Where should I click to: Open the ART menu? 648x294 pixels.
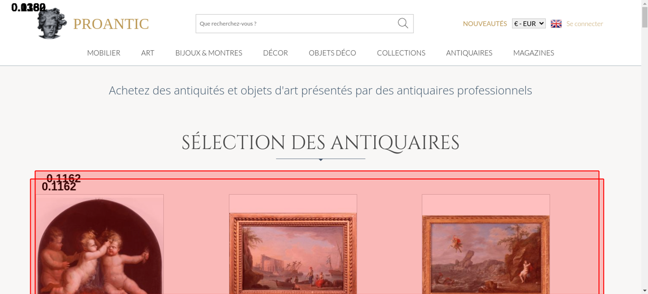[148, 53]
